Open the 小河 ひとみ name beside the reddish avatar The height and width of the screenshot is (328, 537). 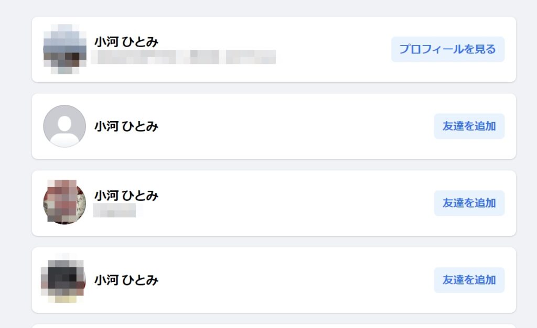126,195
